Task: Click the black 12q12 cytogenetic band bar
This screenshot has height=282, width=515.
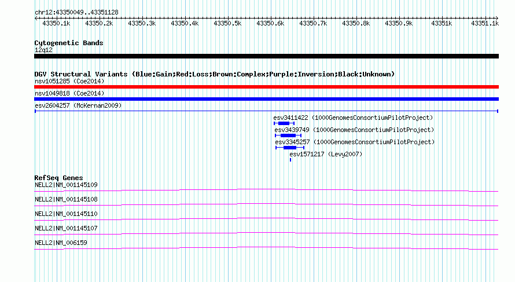Action: [x=266, y=56]
